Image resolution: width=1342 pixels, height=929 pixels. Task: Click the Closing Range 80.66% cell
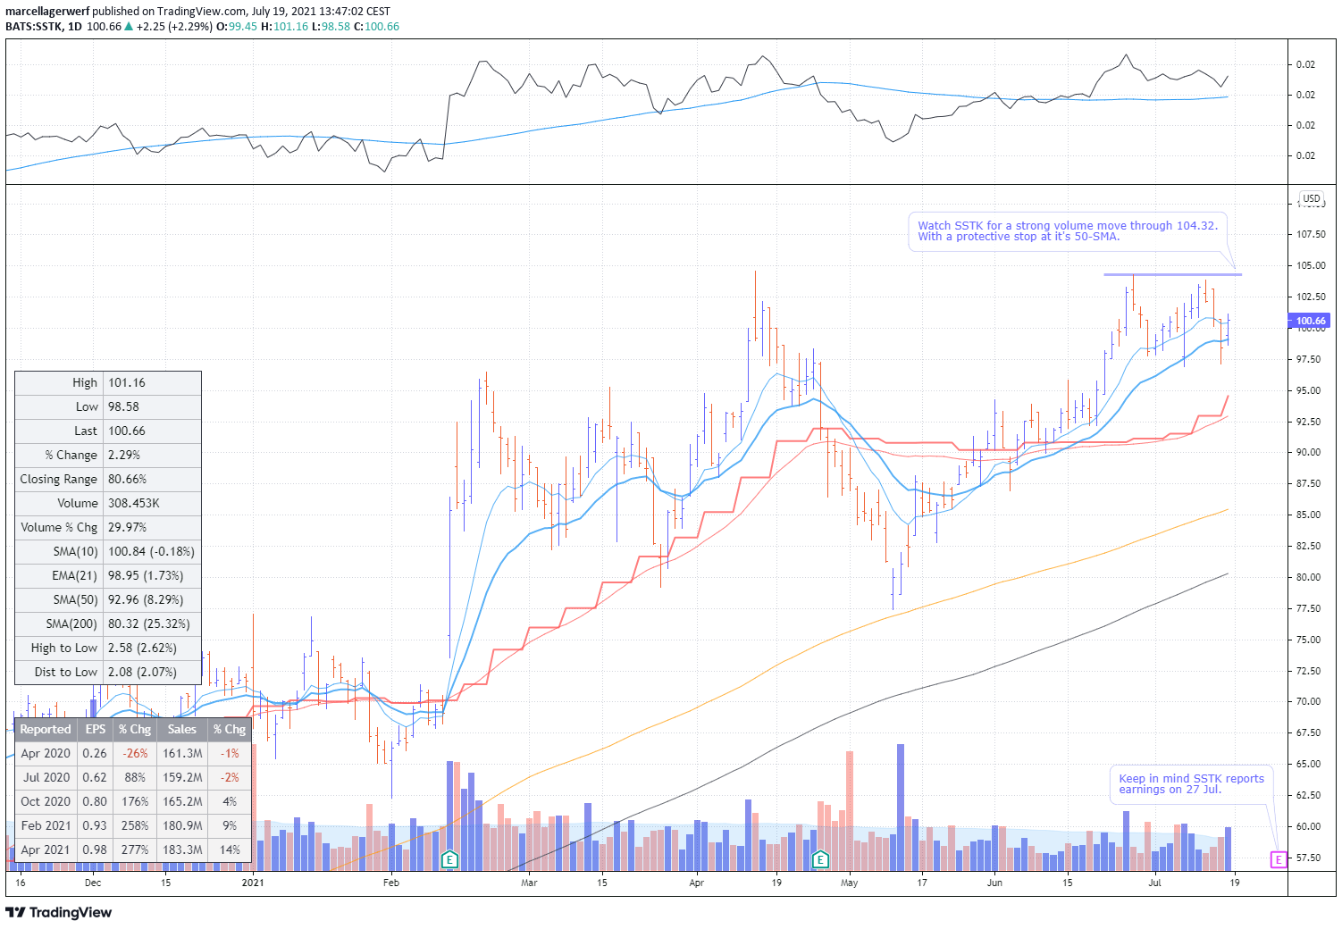[153, 479]
